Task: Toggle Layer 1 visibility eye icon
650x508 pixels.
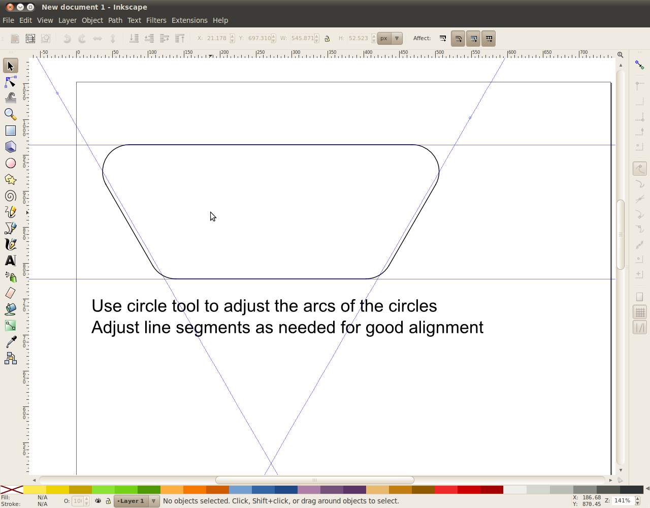Action: (x=98, y=501)
